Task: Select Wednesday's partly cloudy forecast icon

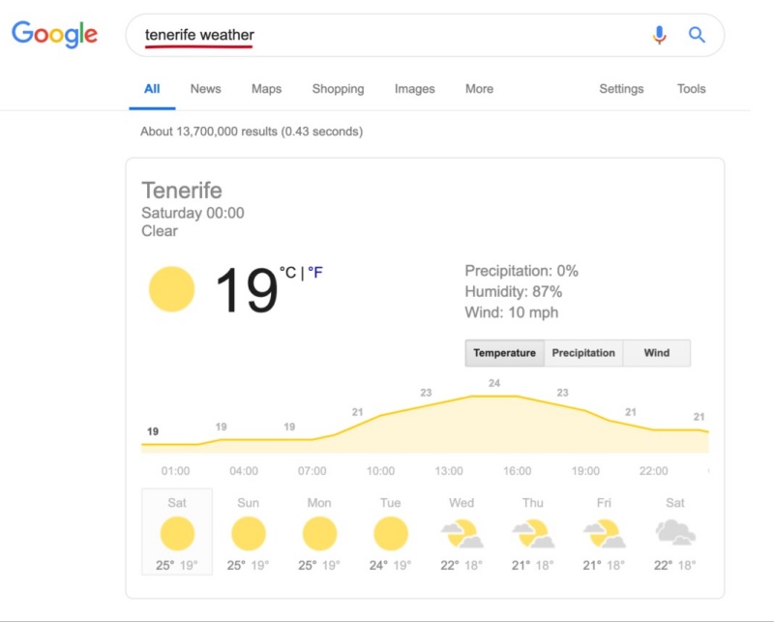Action: [x=462, y=534]
